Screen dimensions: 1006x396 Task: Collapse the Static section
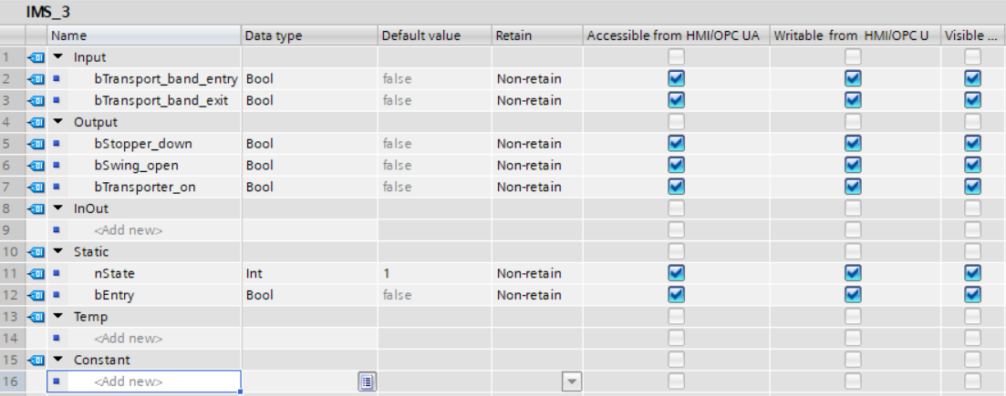[x=59, y=252]
